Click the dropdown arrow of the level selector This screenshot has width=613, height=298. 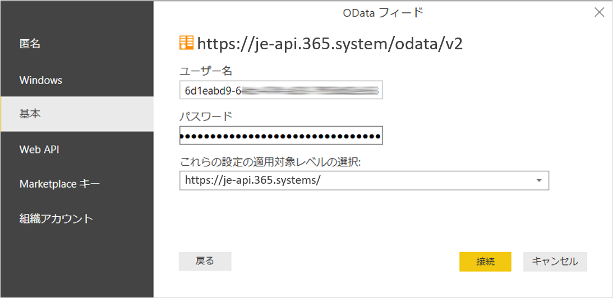pos(539,180)
